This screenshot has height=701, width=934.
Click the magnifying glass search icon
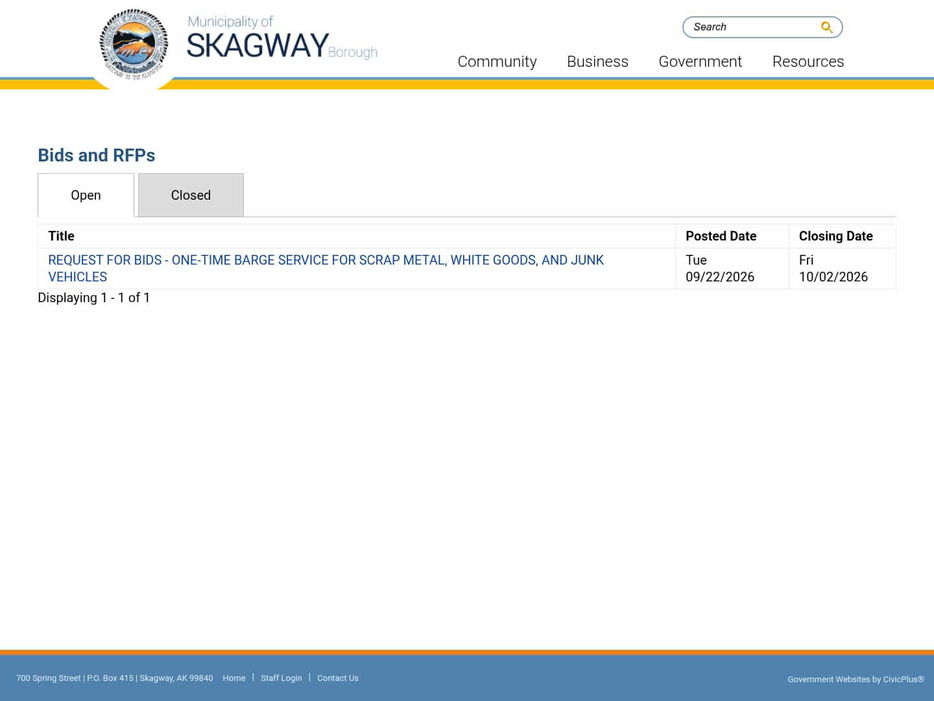pyautogui.click(x=826, y=27)
